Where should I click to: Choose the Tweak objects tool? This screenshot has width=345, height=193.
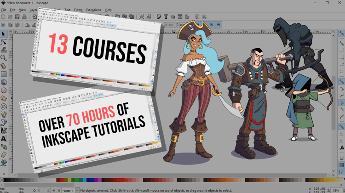tap(4, 50)
